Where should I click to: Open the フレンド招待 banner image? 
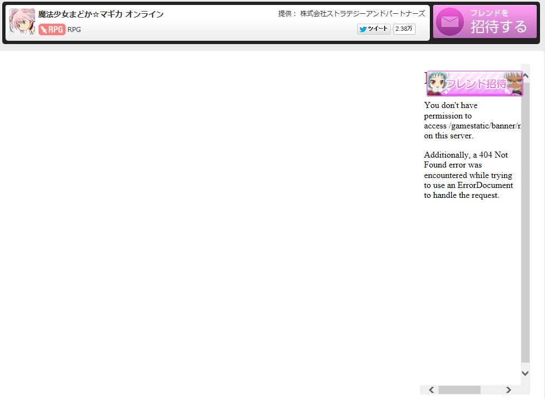coord(475,83)
